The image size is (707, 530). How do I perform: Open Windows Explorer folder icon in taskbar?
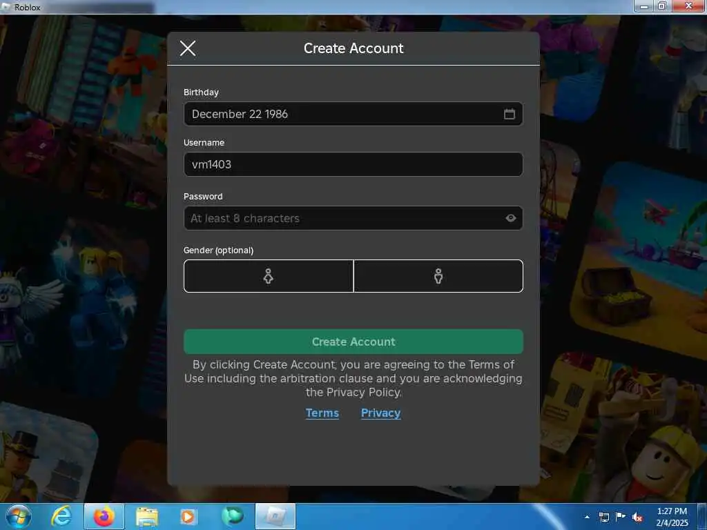tap(147, 517)
